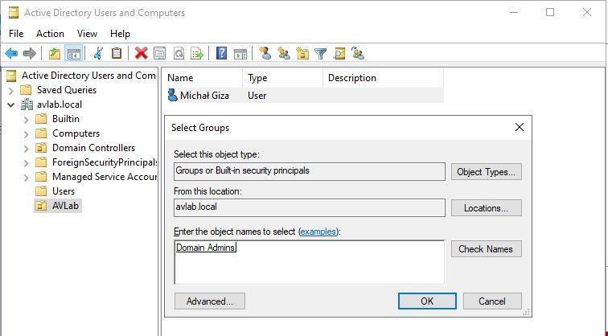Click the Michał Giza user icon

[x=173, y=95]
